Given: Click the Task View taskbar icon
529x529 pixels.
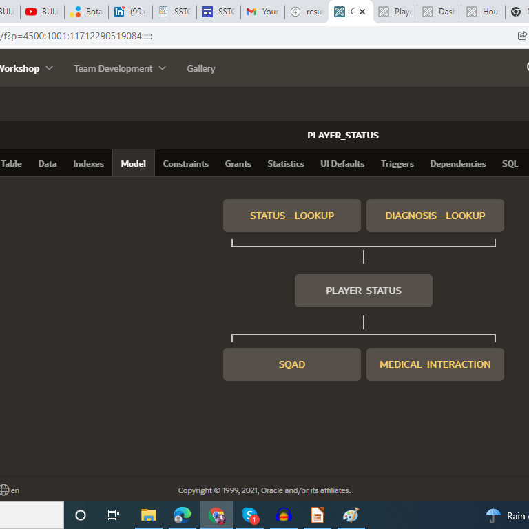Looking at the screenshot, I should pyautogui.click(x=114, y=515).
